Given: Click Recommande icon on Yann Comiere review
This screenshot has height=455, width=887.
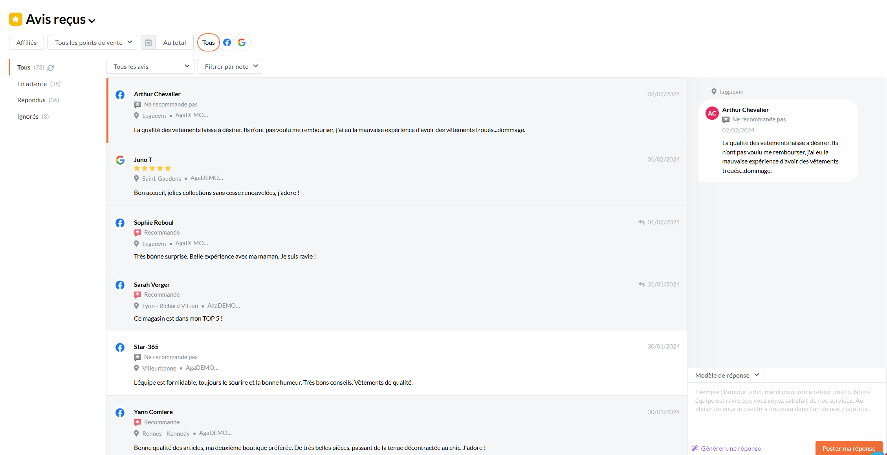Looking at the screenshot, I should 137,422.
